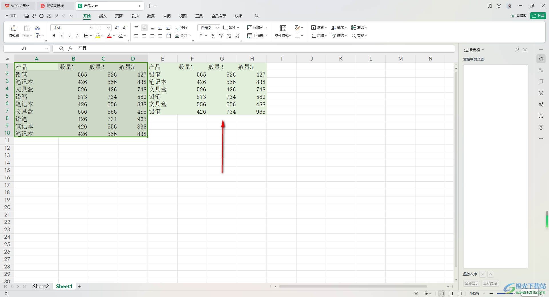549x297 pixels.
Task: Set bottom vertical alignment
Action: coord(152,28)
